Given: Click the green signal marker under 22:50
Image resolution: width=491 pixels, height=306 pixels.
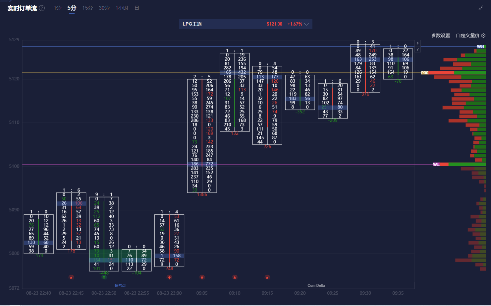Looking at the screenshot, I should click(x=104, y=277).
